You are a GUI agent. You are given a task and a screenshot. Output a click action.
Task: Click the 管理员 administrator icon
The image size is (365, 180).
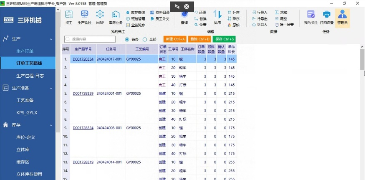coord(342,18)
